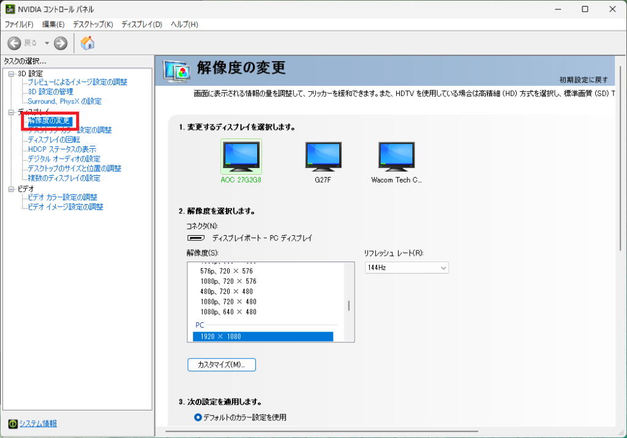Screen dimensions: 627x438
Task: Open the リフレッシュ レート dropdown
Action: pos(407,268)
